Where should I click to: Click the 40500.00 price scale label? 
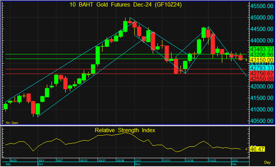coord(262,121)
